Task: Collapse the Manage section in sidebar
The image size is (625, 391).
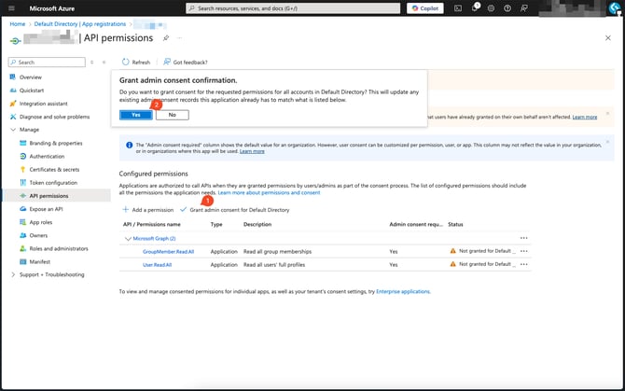Action: click(12, 130)
